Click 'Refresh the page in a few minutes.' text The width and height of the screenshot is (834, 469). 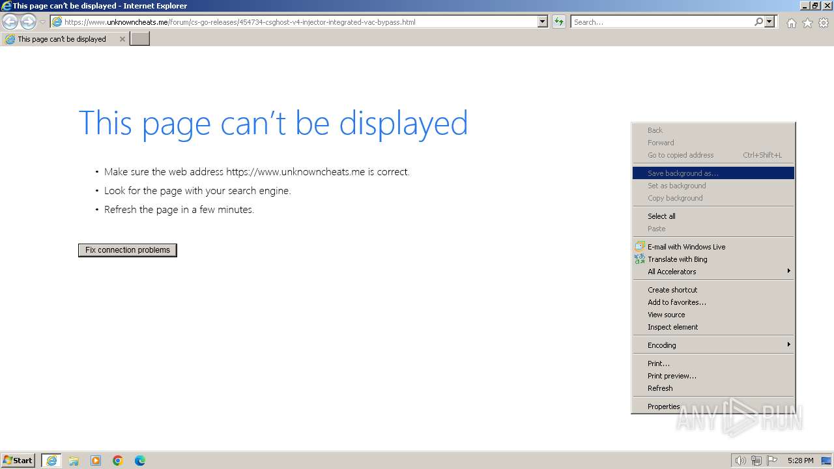click(179, 210)
